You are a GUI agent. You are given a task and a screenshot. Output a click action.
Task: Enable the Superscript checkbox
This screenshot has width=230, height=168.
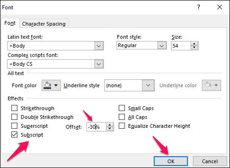click(x=14, y=126)
